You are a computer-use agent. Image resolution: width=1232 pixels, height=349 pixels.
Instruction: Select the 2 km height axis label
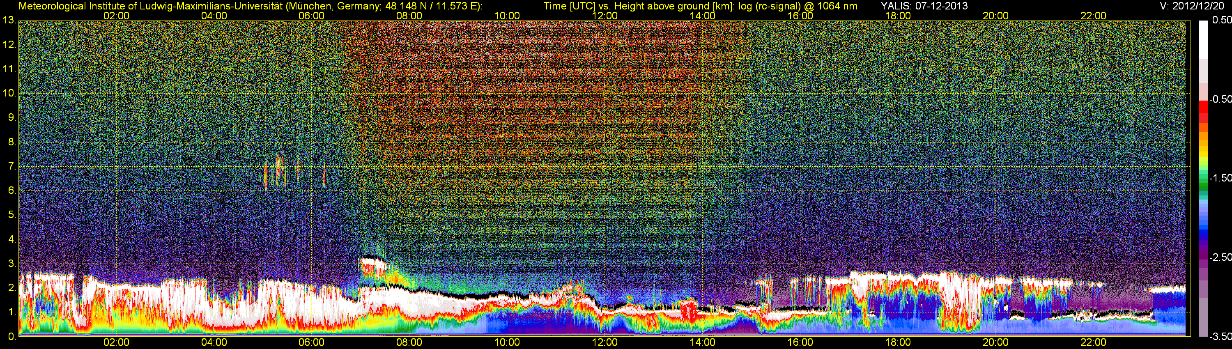(12, 288)
